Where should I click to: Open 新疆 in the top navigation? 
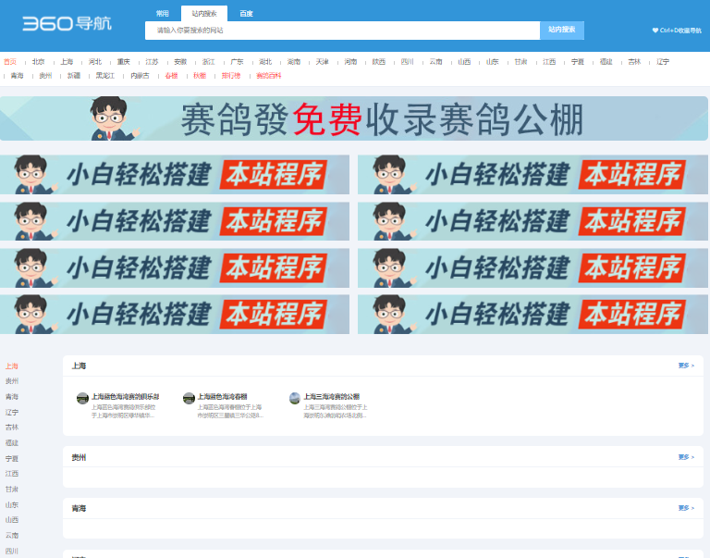click(74, 76)
